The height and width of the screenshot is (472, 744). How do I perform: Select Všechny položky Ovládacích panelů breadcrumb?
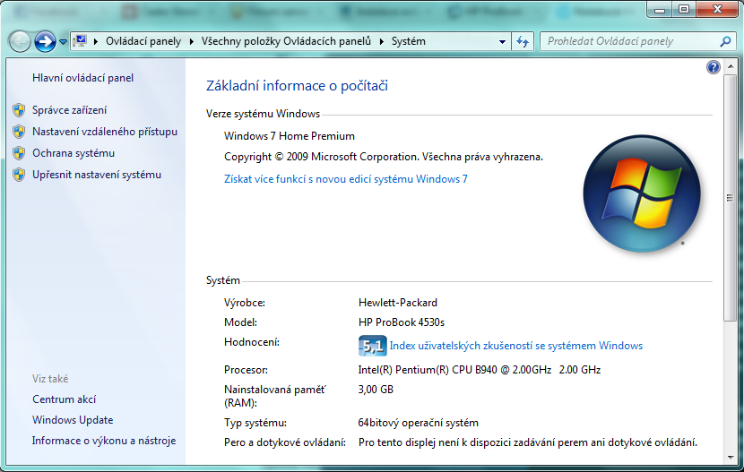[286, 41]
